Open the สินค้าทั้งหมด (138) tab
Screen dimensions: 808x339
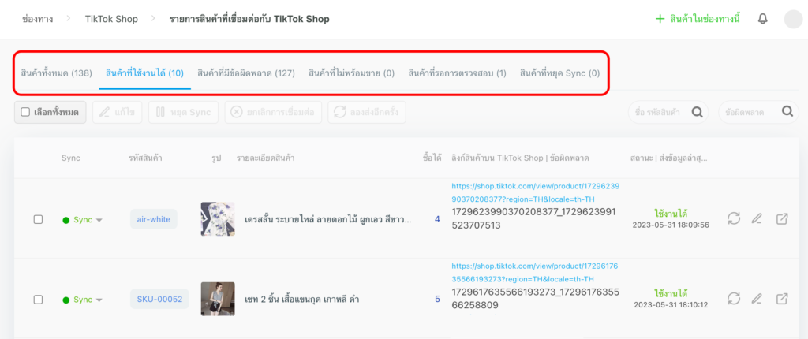click(57, 73)
